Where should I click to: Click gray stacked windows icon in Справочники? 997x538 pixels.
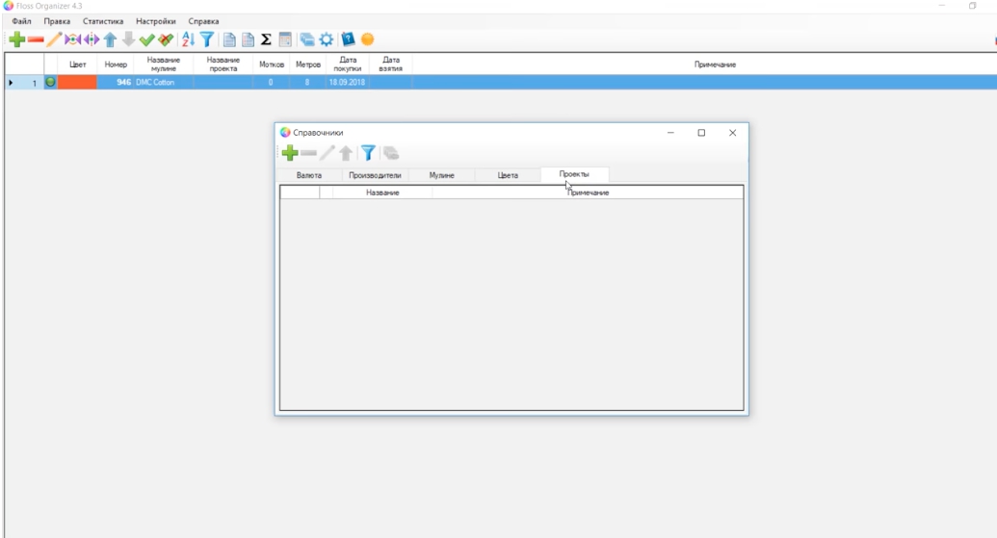(x=390, y=152)
